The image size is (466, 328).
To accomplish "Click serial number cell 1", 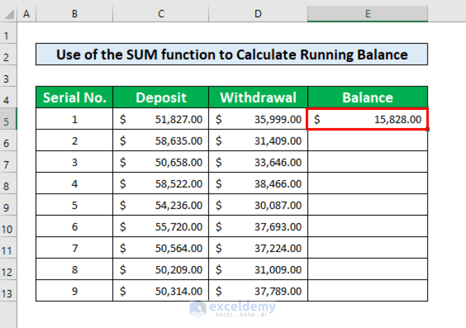I will (x=74, y=119).
